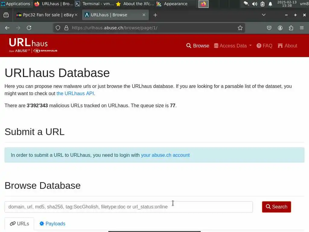Switch to the Ppc32 Fan eBay tab

coord(47,15)
